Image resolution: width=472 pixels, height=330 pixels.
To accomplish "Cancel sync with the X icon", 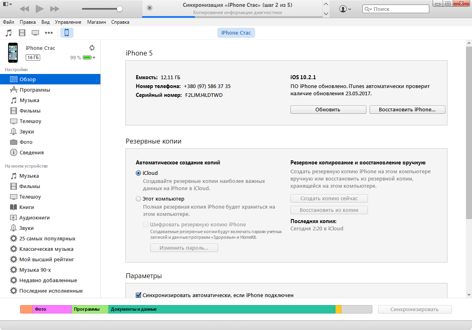I will click(x=149, y=8).
